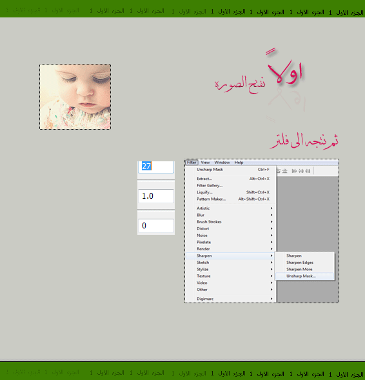This screenshot has width=365, height=380.
Task: Click the distribute left edges icon
Action: coord(294,171)
